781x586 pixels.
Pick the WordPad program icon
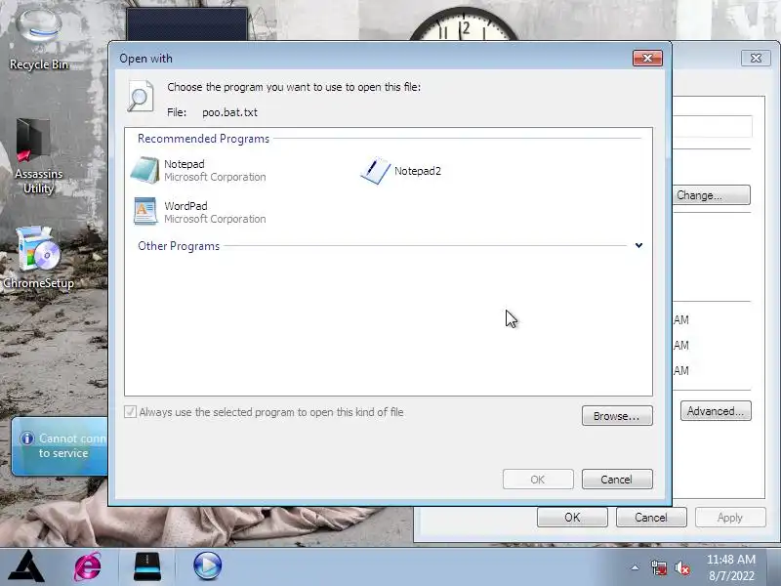144,212
